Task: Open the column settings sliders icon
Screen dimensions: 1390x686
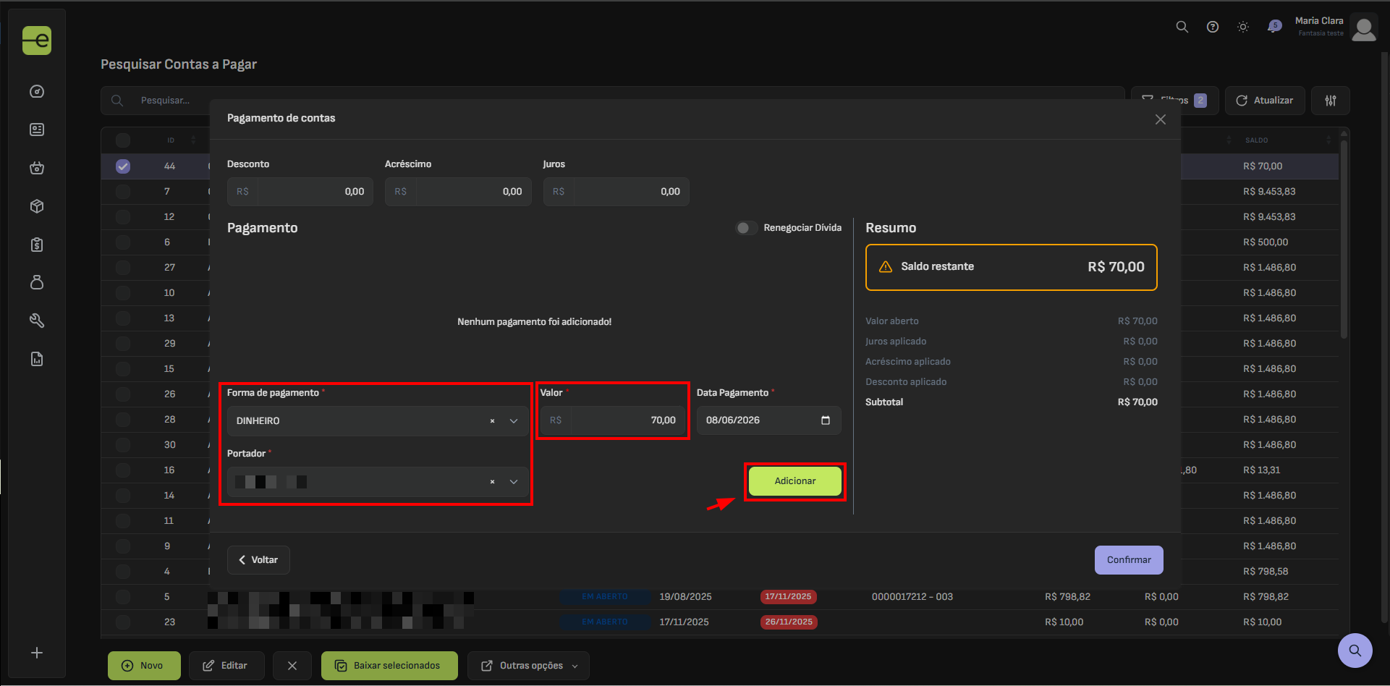Action: [1331, 101]
